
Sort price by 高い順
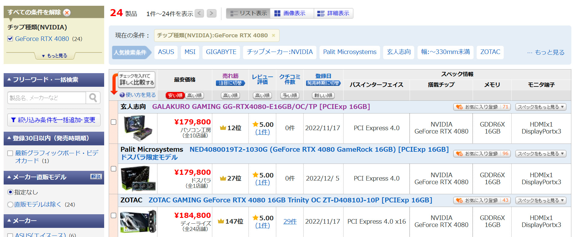pos(194,96)
